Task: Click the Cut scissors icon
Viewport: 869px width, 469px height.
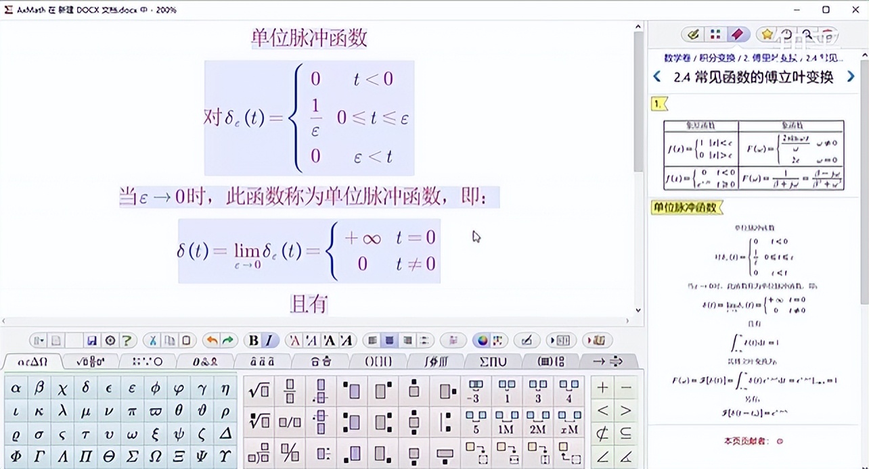Action: tap(154, 340)
